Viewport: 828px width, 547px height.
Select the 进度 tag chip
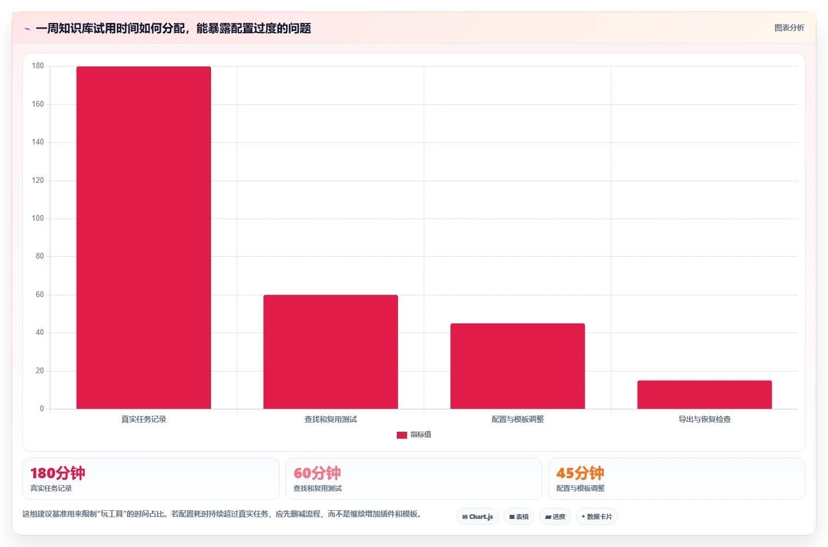[555, 517]
